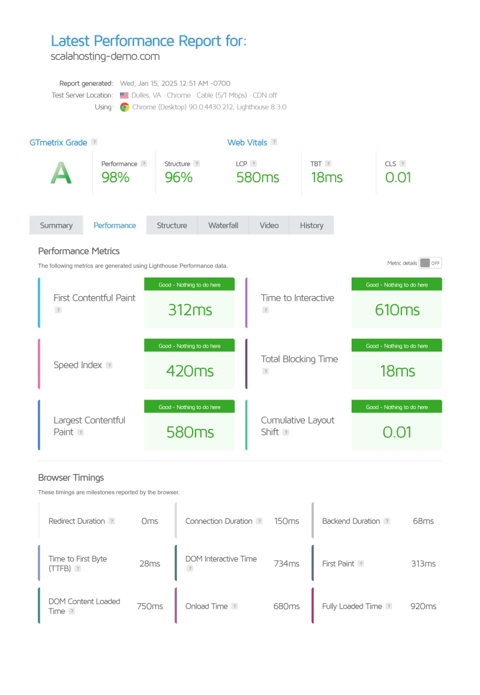This screenshot has height=695, width=480.
Task: Click Redirect Duration help icon
Action: click(x=112, y=521)
